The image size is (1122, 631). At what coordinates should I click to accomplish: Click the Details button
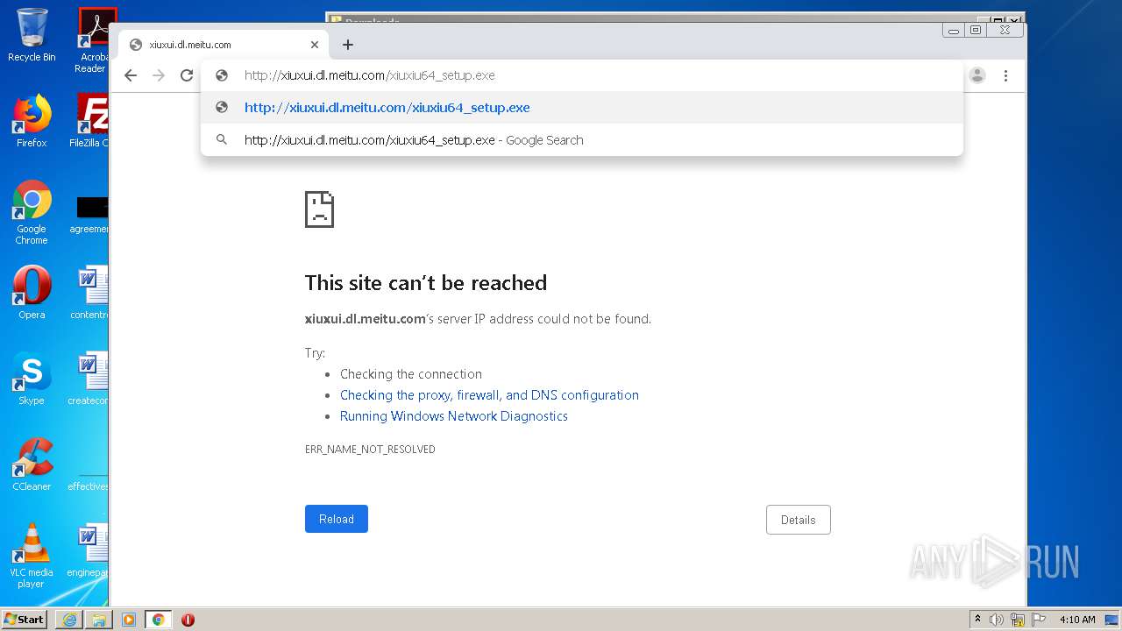(799, 520)
